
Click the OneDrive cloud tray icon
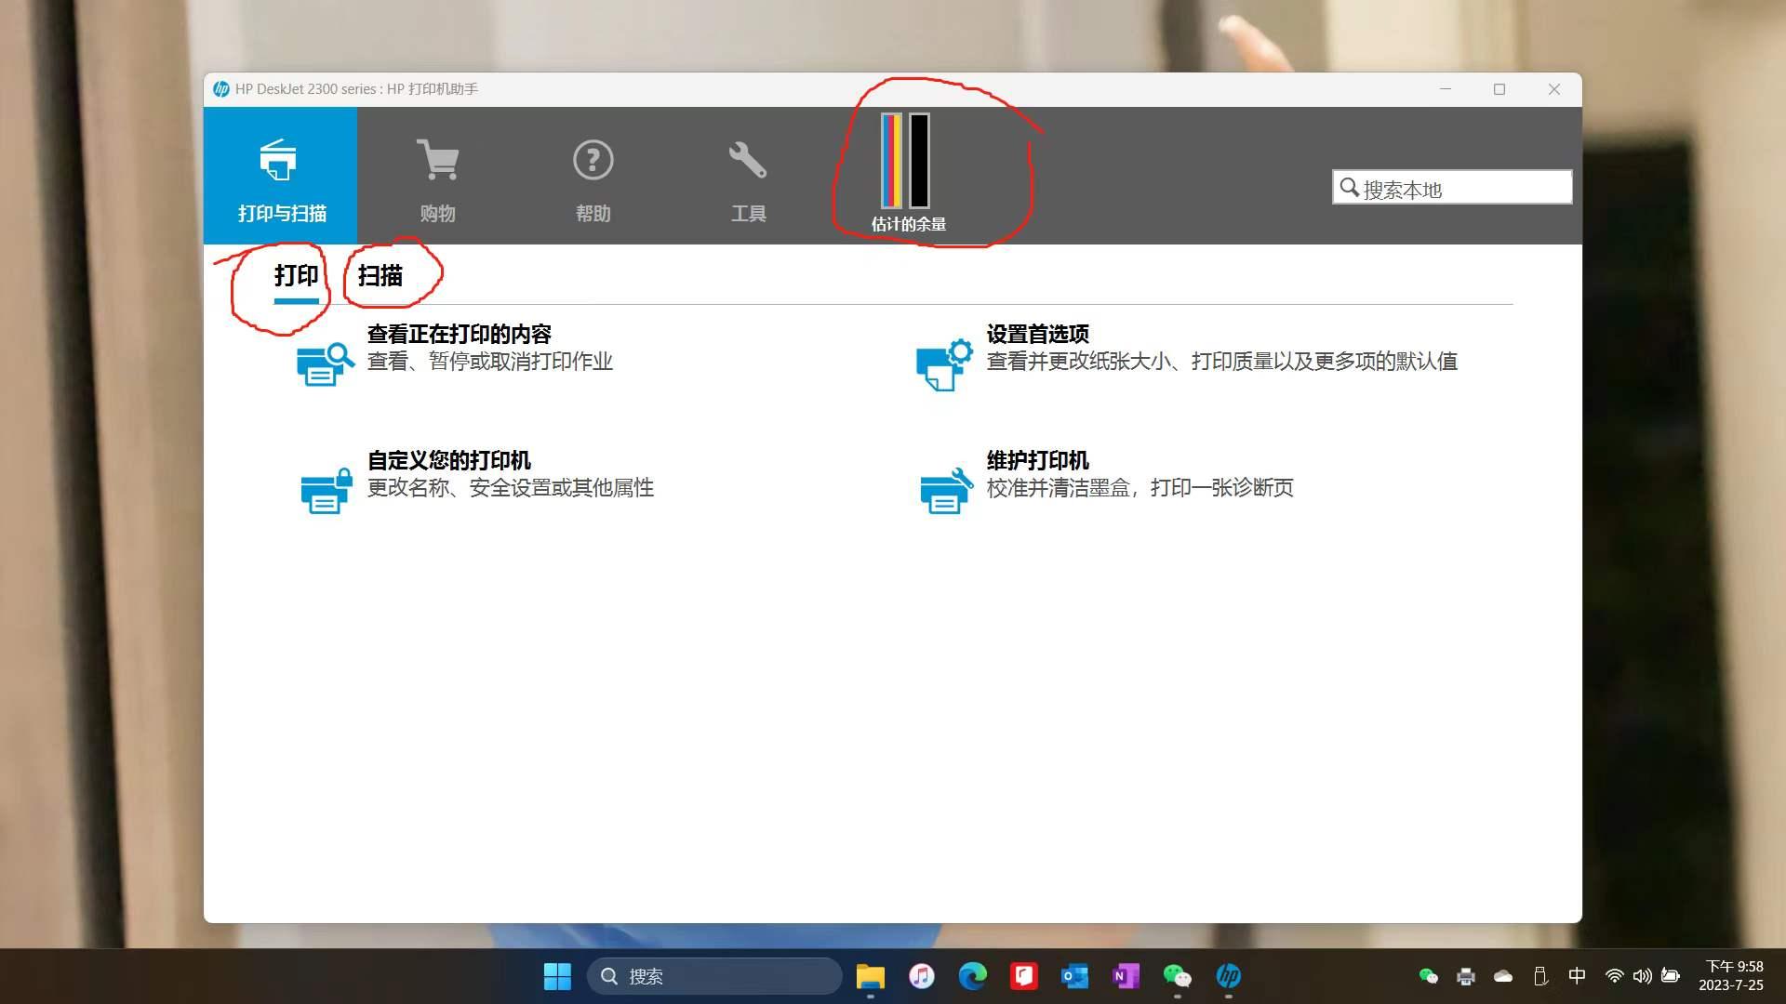point(1503,976)
